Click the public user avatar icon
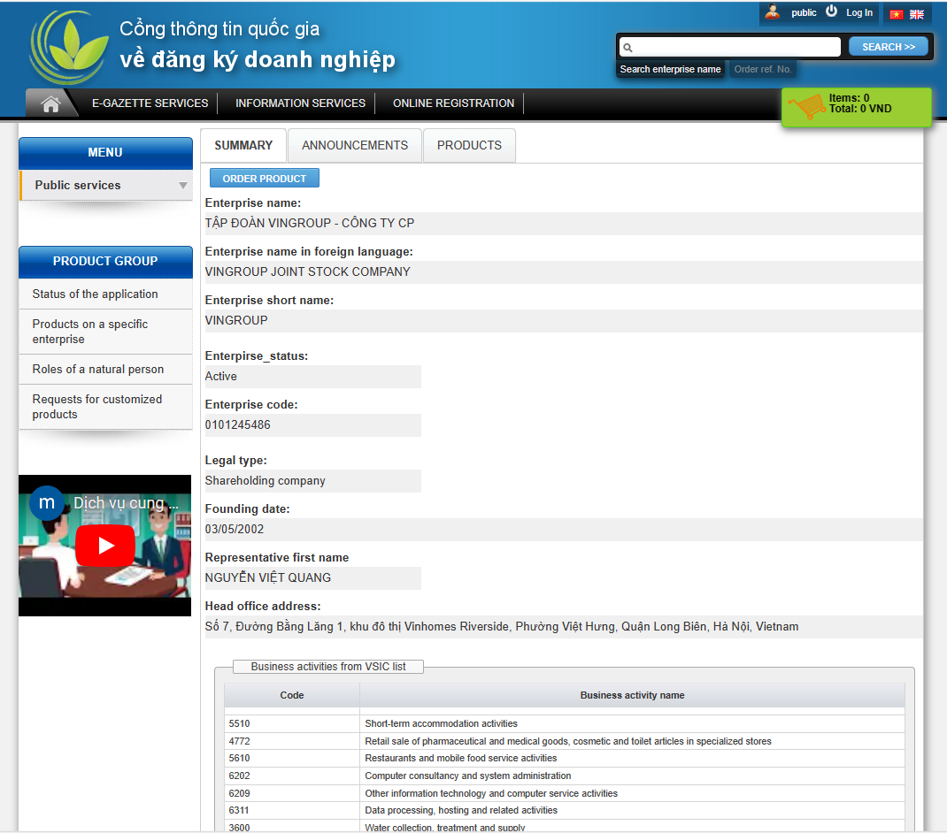This screenshot has width=947, height=833. [x=773, y=12]
